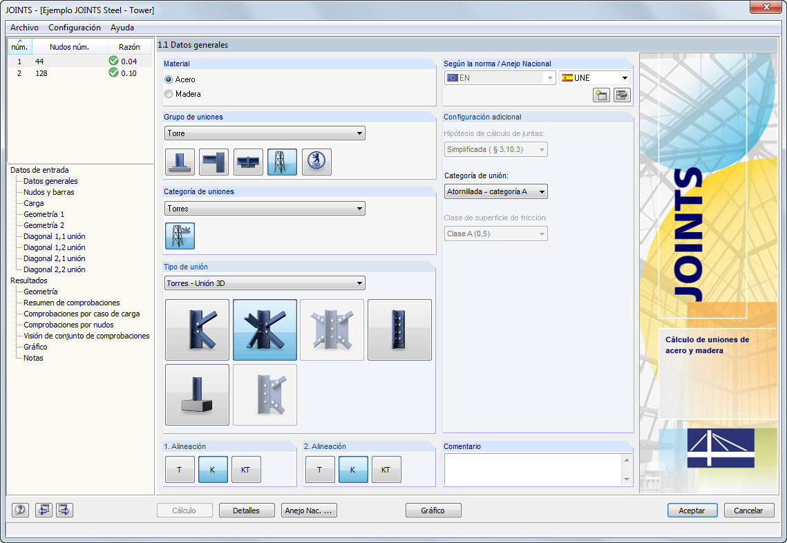Open Nudos y barras tree item
This screenshot has width=787, height=543.
pos(48,192)
